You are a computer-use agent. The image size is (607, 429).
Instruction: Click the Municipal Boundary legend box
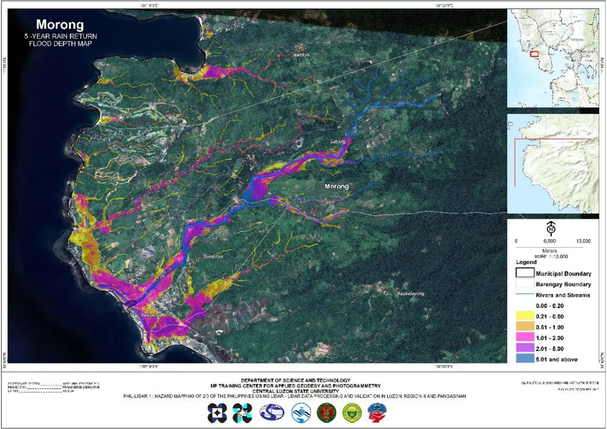point(523,273)
